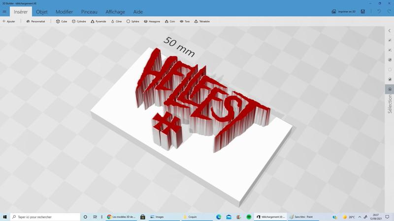Open the Windows Start menu
The image size is (394, 221).
(x=4, y=217)
